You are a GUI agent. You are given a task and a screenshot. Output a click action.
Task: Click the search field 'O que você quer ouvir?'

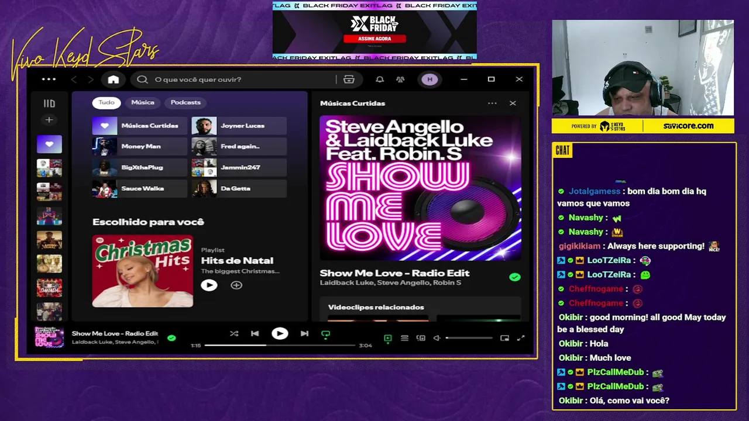tap(234, 80)
